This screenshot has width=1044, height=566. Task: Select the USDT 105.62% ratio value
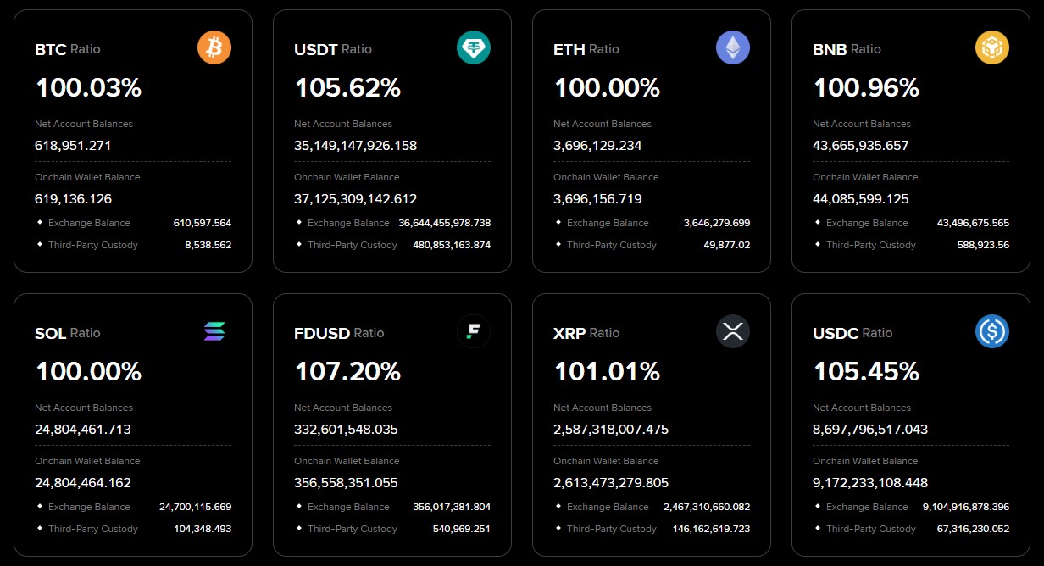click(x=347, y=87)
